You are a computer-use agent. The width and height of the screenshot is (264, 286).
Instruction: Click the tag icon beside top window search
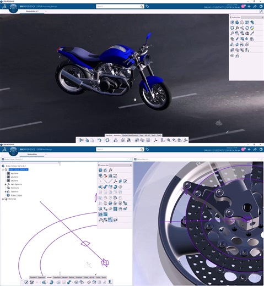147,7
